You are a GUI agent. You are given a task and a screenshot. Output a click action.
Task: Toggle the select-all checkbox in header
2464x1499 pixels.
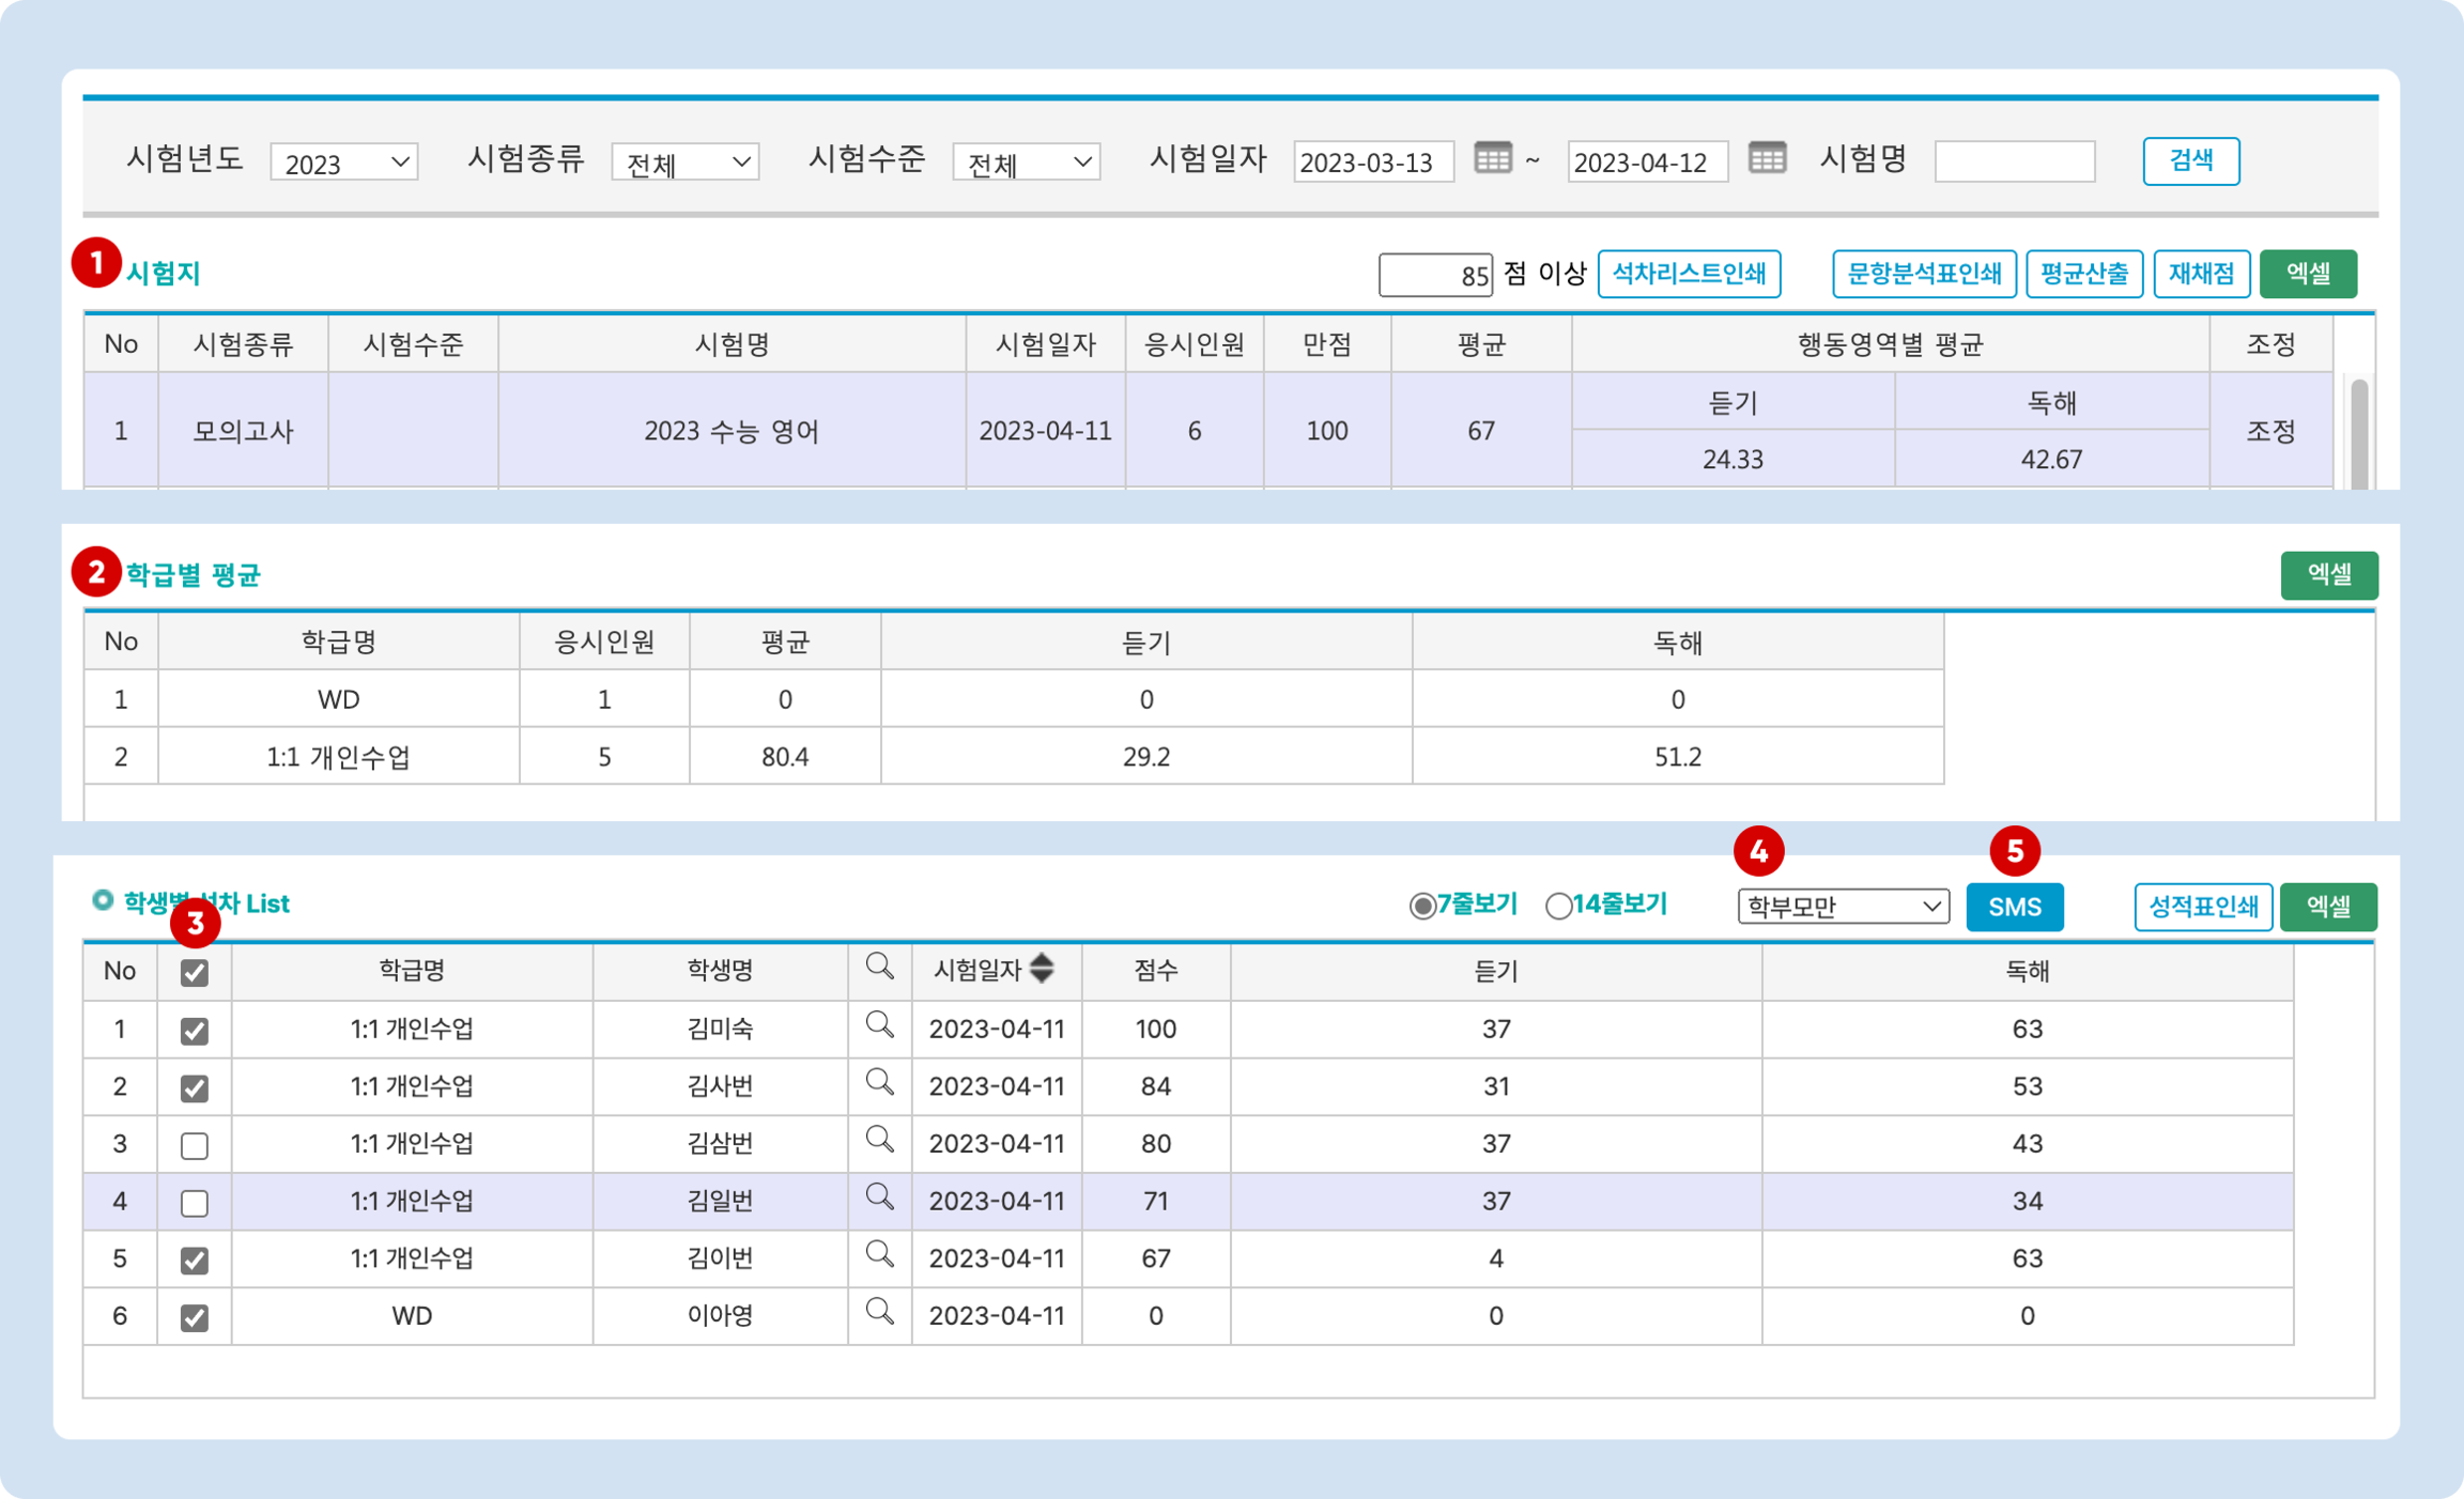[194, 973]
